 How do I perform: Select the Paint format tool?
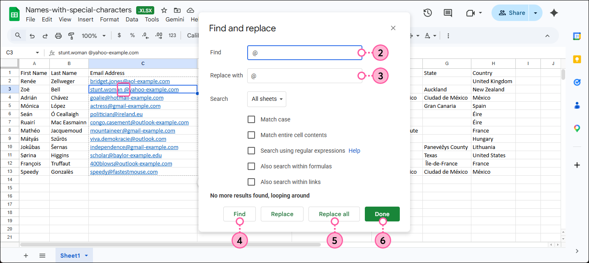click(71, 35)
